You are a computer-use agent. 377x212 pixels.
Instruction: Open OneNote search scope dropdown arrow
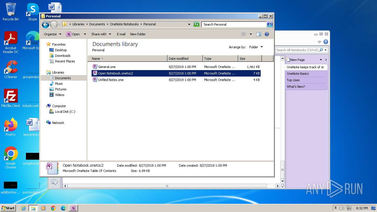[x=325, y=50]
